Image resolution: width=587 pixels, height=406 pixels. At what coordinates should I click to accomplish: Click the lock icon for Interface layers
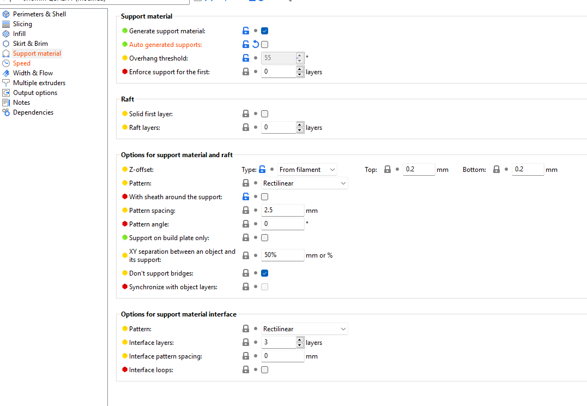(246, 342)
